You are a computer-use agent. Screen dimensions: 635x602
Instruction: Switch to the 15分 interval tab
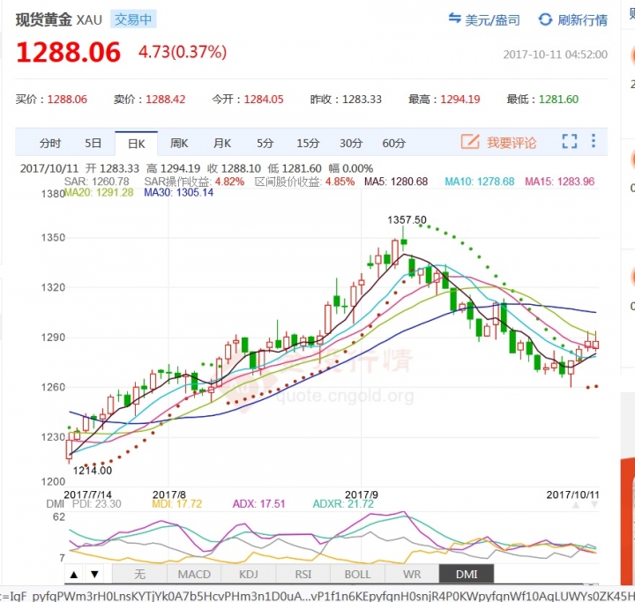point(308,144)
